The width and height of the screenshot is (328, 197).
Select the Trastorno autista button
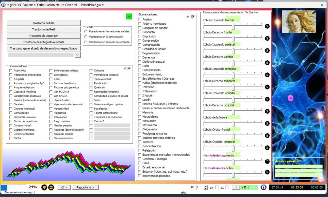click(43, 23)
